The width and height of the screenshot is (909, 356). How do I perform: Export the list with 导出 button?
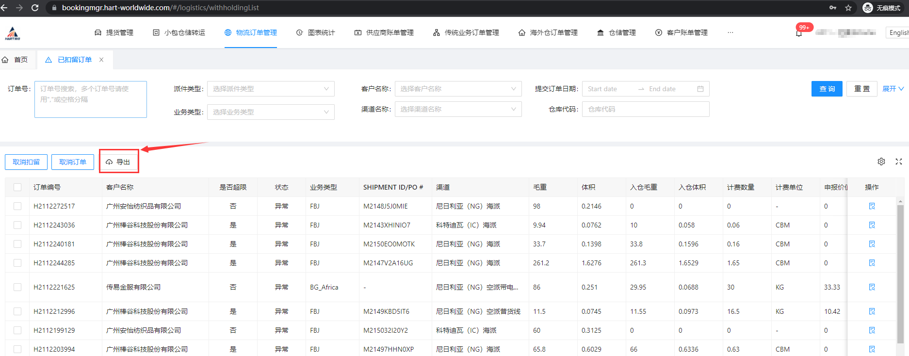click(119, 162)
